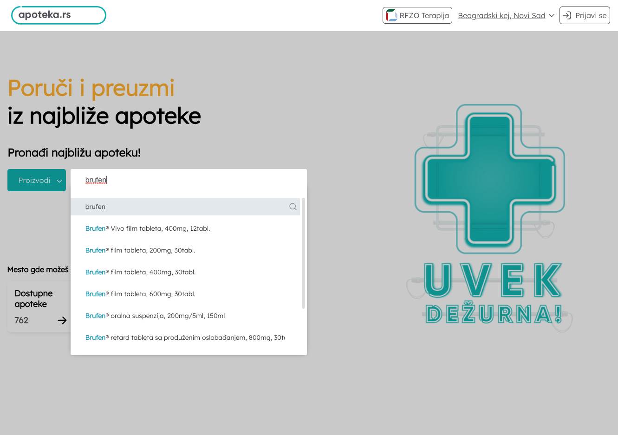Click the suggestions list scrollbar
This screenshot has height=435, width=618.
[x=303, y=253]
